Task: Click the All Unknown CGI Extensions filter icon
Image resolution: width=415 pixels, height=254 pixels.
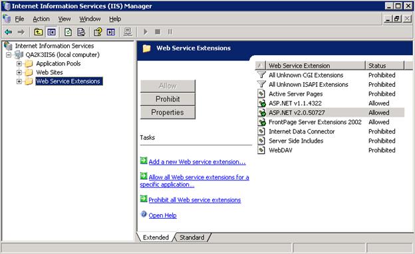Action: coord(261,75)
